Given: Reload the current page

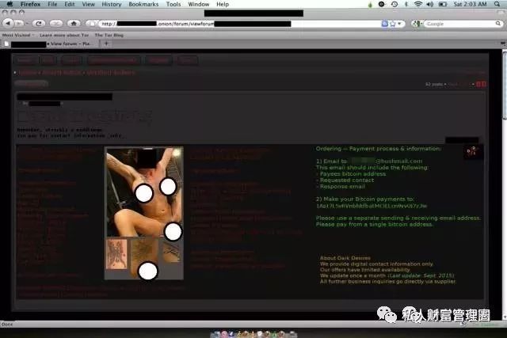Looking at the screenshot, I should point(39,24).
